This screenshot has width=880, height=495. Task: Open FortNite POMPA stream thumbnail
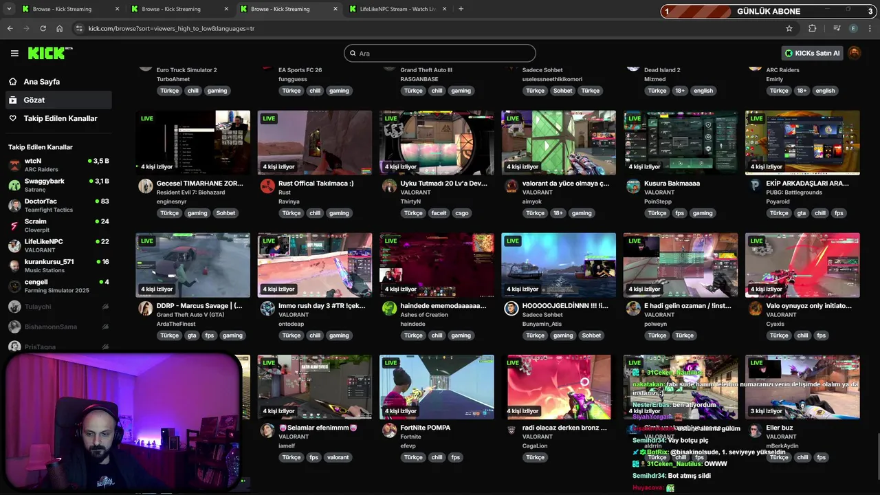coord(437,387)
